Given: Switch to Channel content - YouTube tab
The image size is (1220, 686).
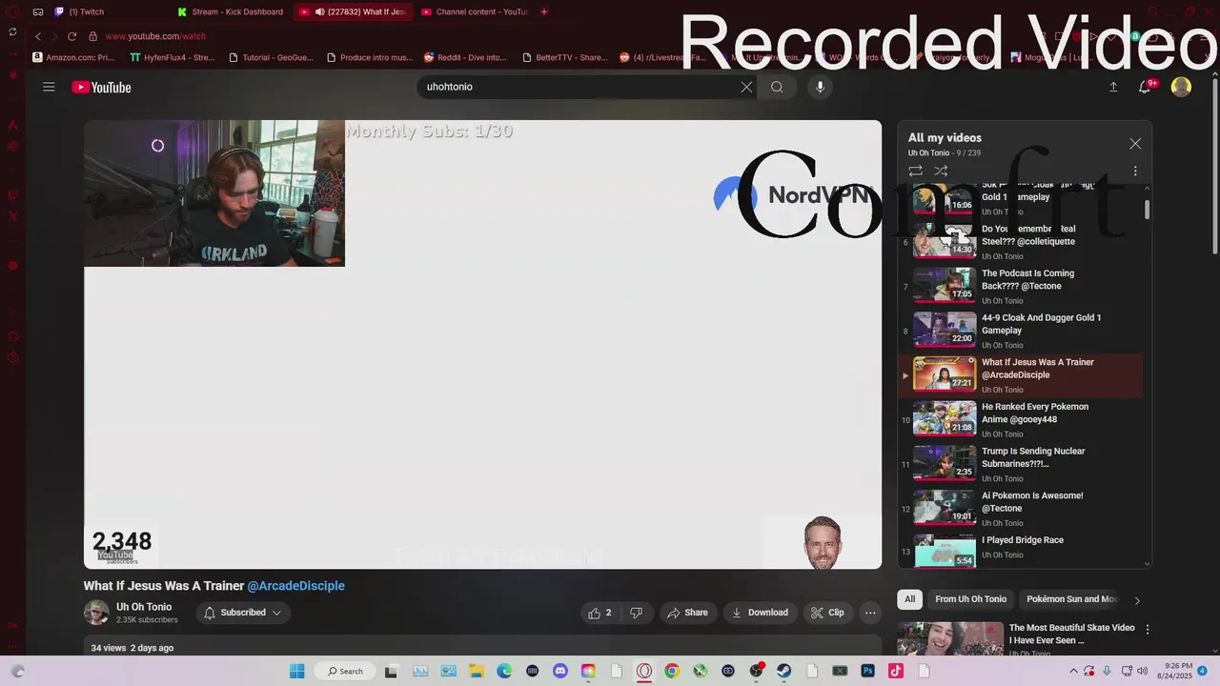Looking at the screenshot, I should pos(474,11).
